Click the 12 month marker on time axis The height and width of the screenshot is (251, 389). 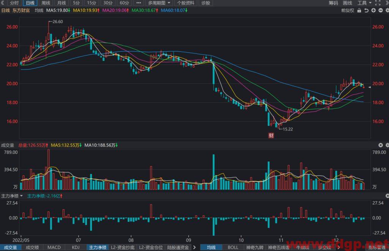(x=336, y=240)
